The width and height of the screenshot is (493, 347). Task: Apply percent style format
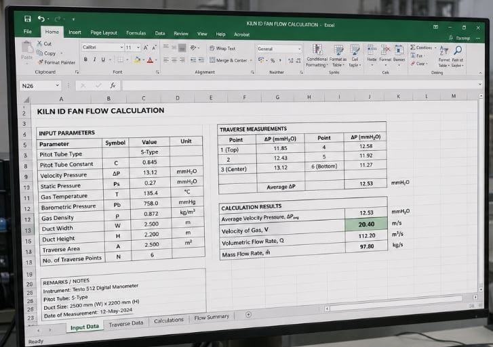(273, 60)
